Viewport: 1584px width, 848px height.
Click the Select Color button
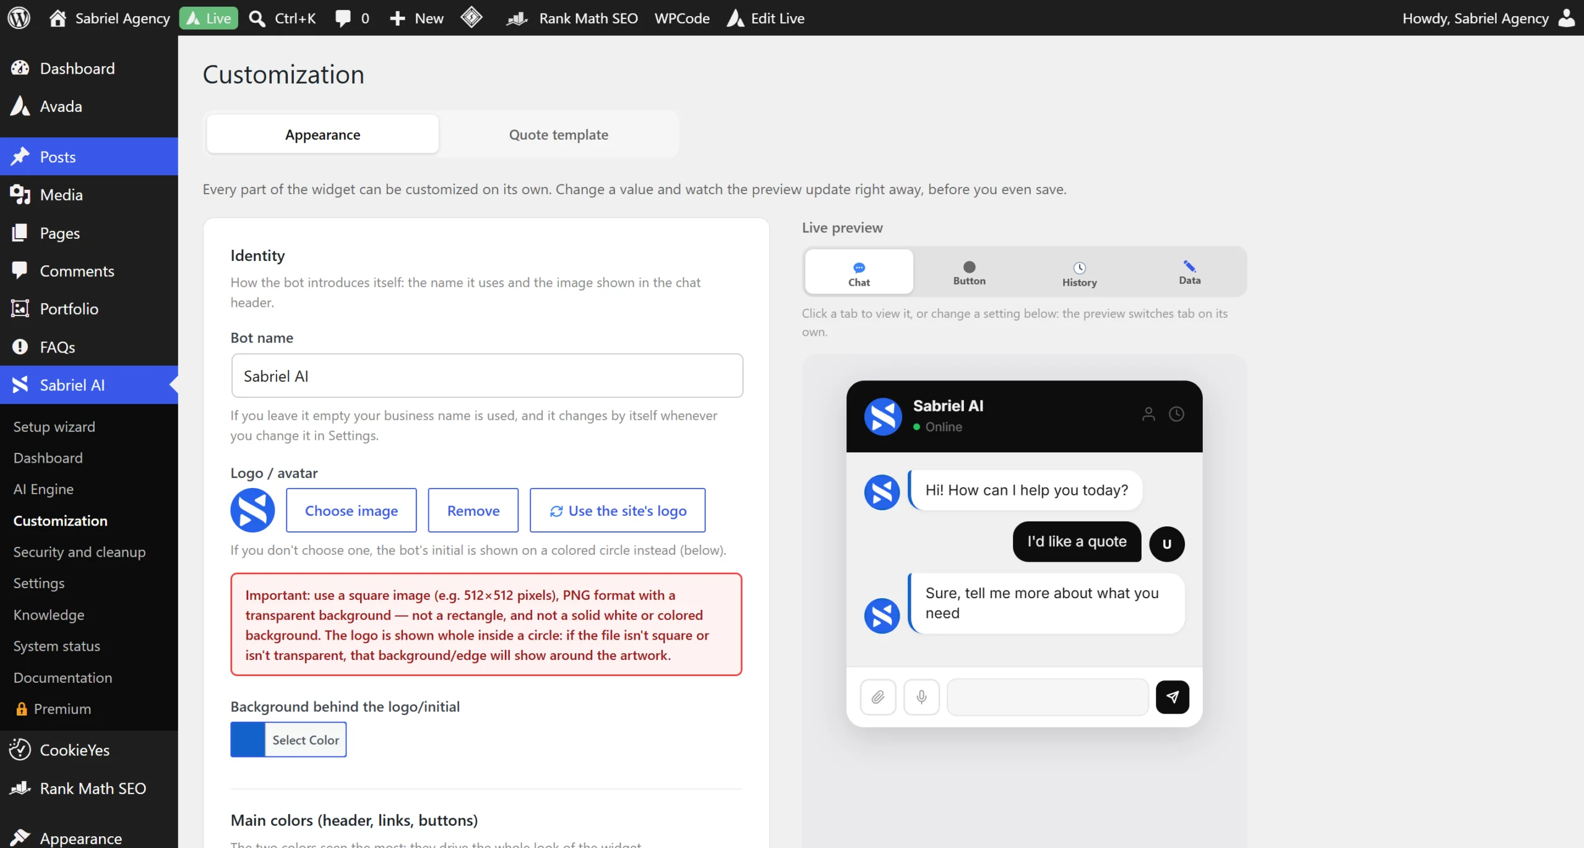coord(306,740)
